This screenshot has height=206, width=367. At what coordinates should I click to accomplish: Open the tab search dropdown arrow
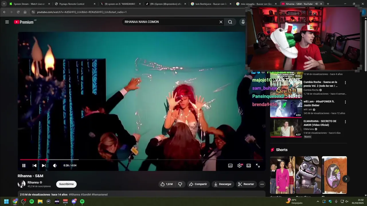pos(4,4)
